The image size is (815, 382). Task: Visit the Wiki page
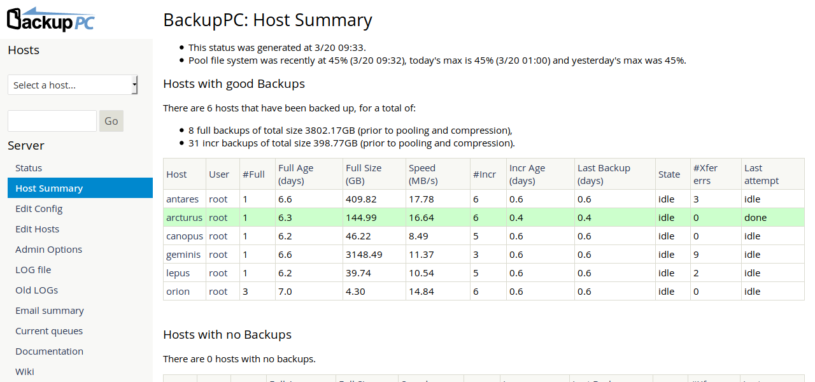pyautogui.click(x=24, y=371)
